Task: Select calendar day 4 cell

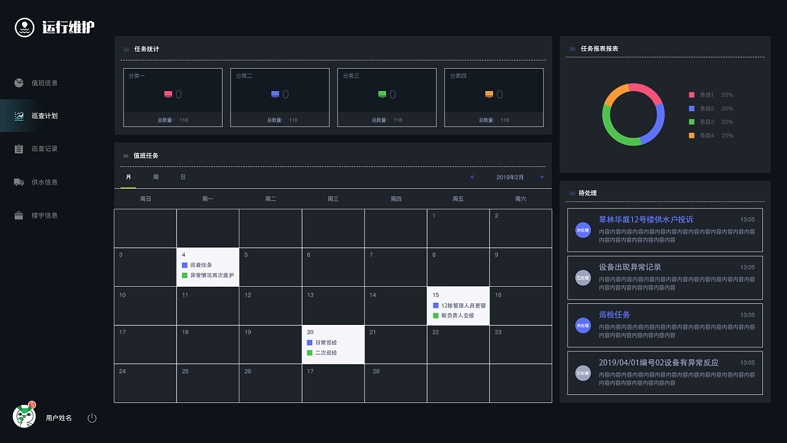Action: click(208, 267)
